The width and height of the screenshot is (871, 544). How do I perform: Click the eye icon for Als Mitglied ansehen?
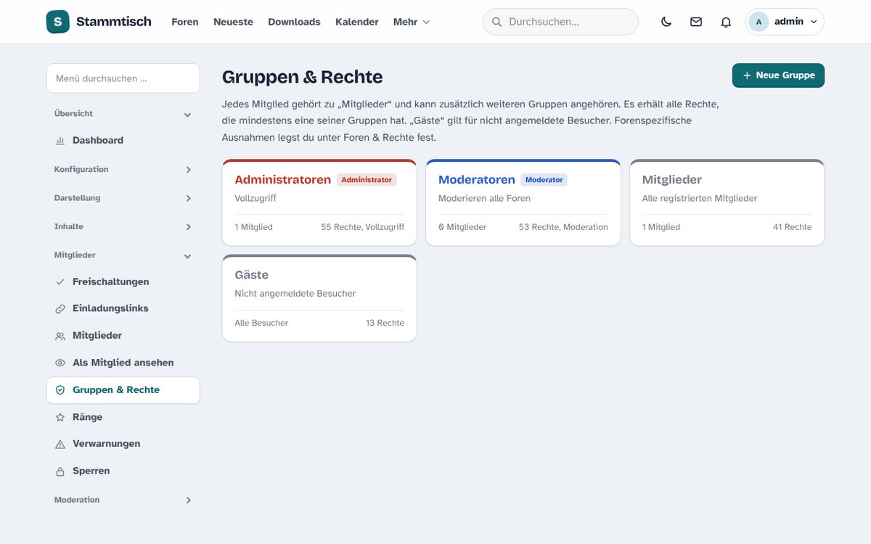coord(60,363)
